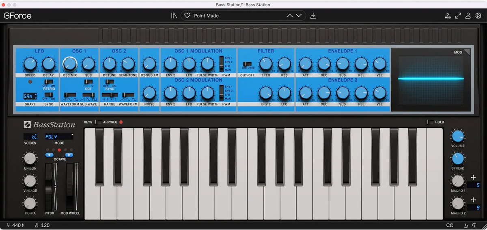Favorite the Point Made preset with the heart icon
The image size is (487, 230).
click(x=187, y=16)
